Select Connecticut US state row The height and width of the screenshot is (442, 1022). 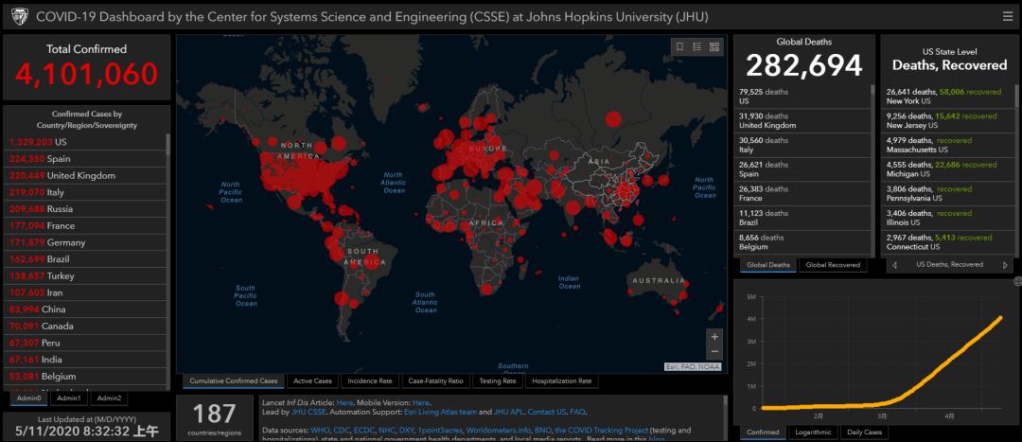tap(948, 242)
